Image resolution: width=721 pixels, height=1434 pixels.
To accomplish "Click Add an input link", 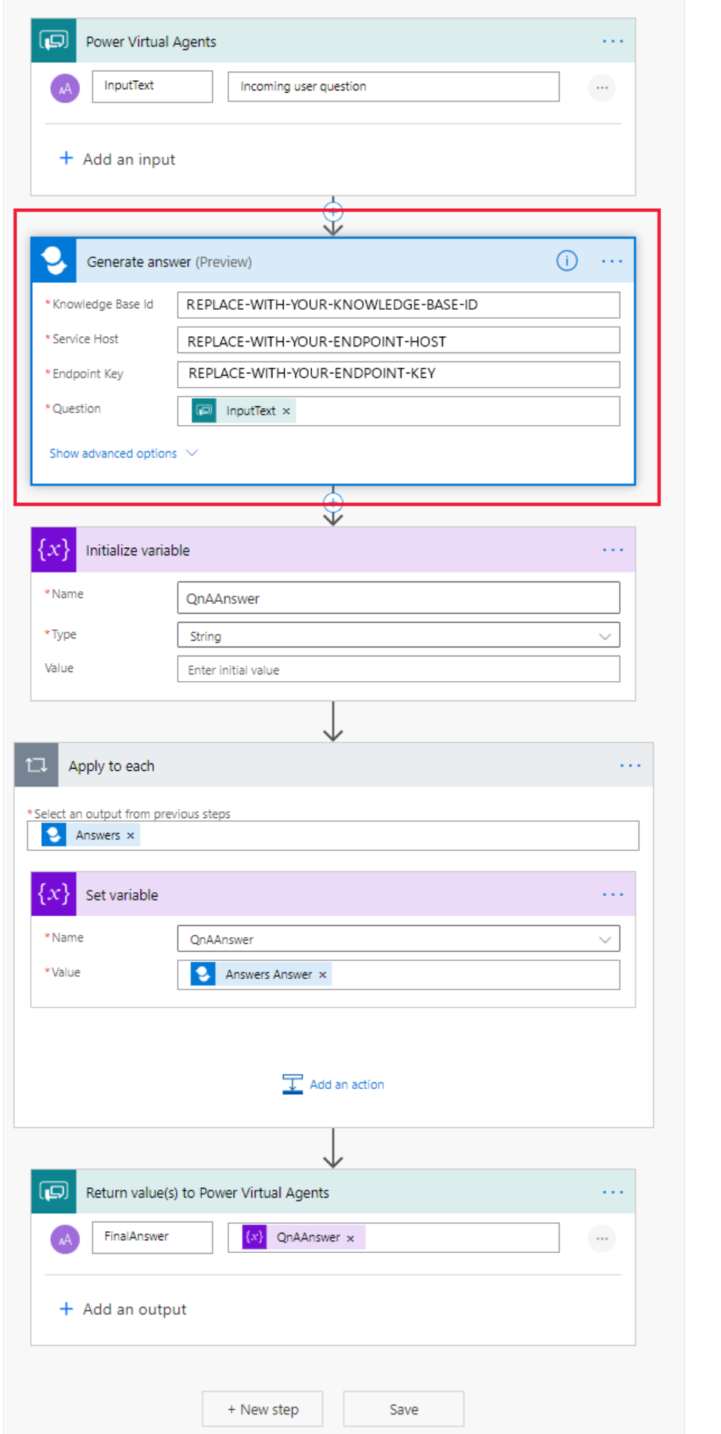I will 129,159.
